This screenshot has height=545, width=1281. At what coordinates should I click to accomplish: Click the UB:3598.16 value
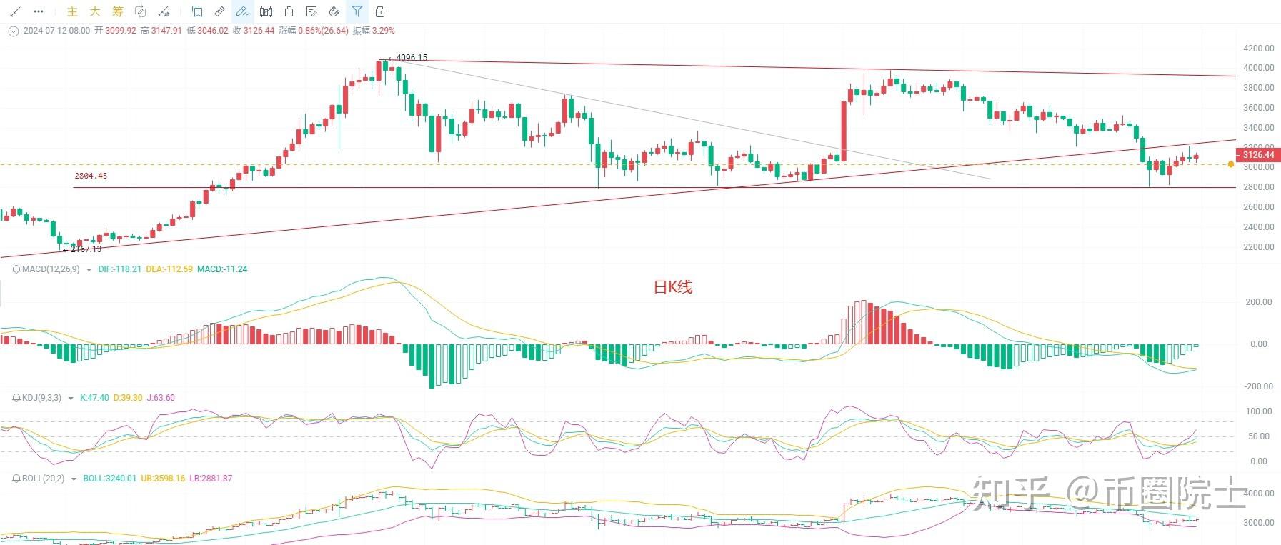coord(163,479)
